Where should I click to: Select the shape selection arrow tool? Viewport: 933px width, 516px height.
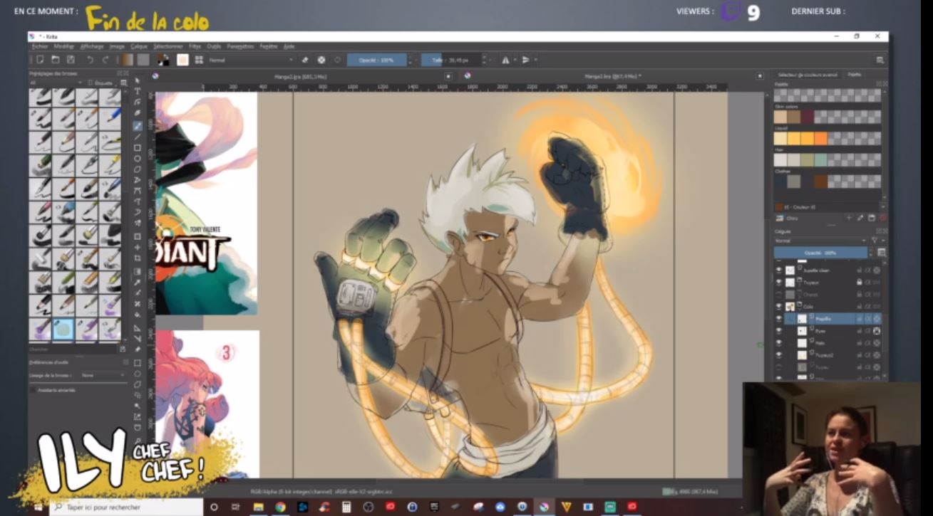click(137, 80)
